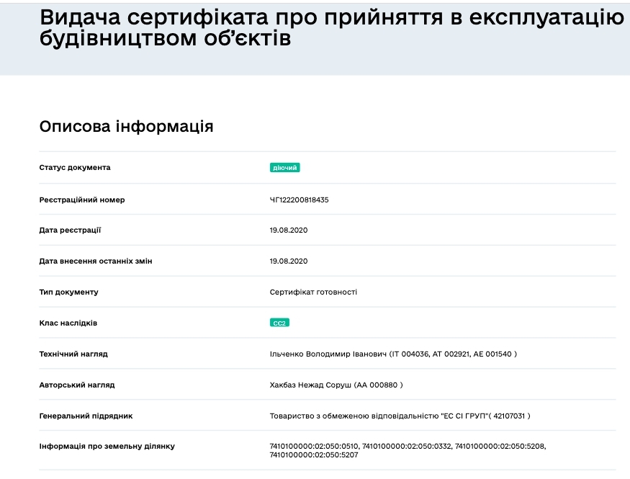The image size is (630, 479).
Task: Click the 'Статус документа' label
Action: (x=75, y=168)
